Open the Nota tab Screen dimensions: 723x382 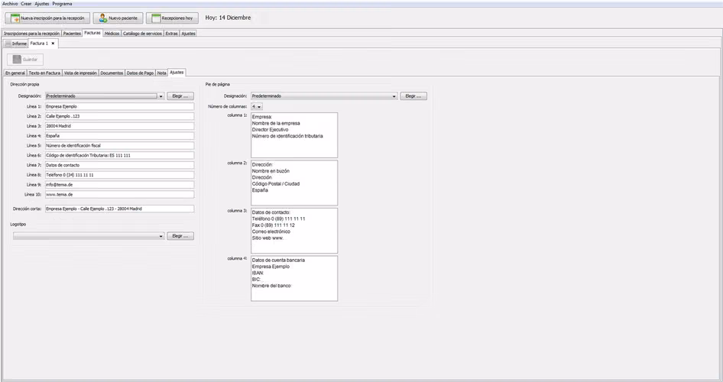161,73
